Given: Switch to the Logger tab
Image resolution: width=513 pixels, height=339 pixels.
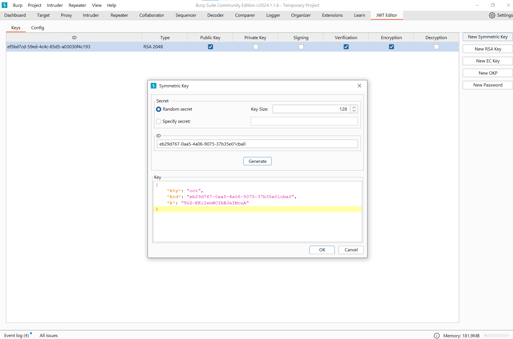Looking at the screenshot, I should [273, 15].
